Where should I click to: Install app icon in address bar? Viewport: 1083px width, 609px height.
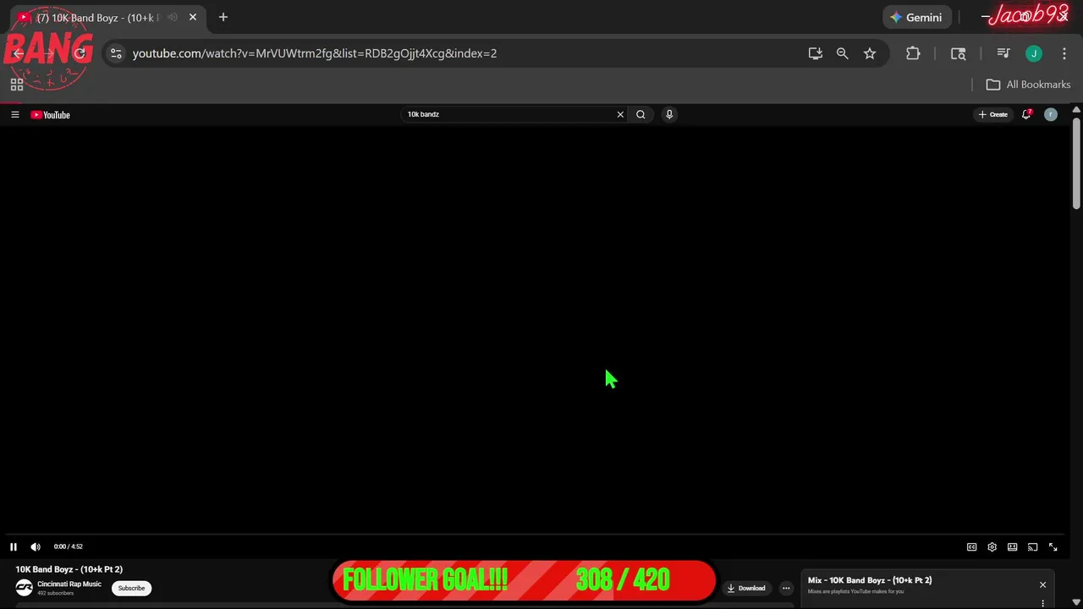816,53
